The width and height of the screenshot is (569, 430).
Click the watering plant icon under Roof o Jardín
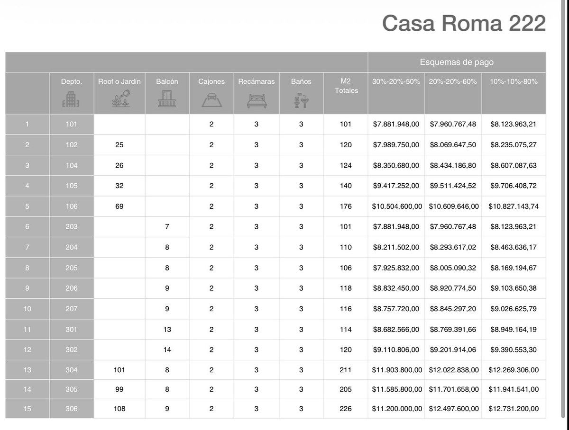tap(119, 99)
